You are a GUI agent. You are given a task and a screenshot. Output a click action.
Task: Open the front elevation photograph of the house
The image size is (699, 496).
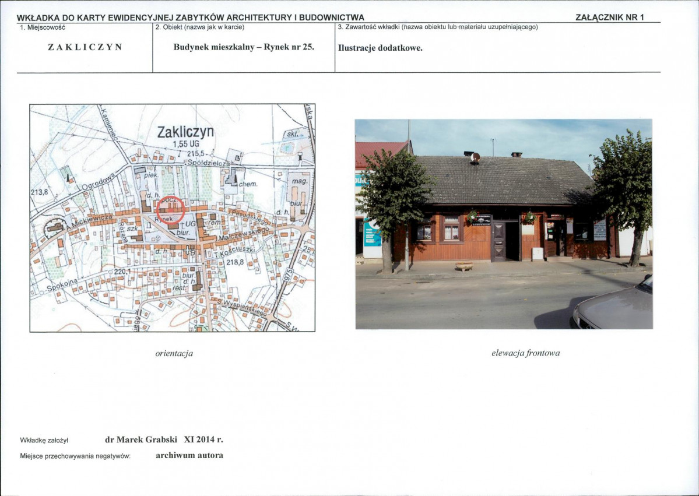pyautogui.click(x=504, y=224)
